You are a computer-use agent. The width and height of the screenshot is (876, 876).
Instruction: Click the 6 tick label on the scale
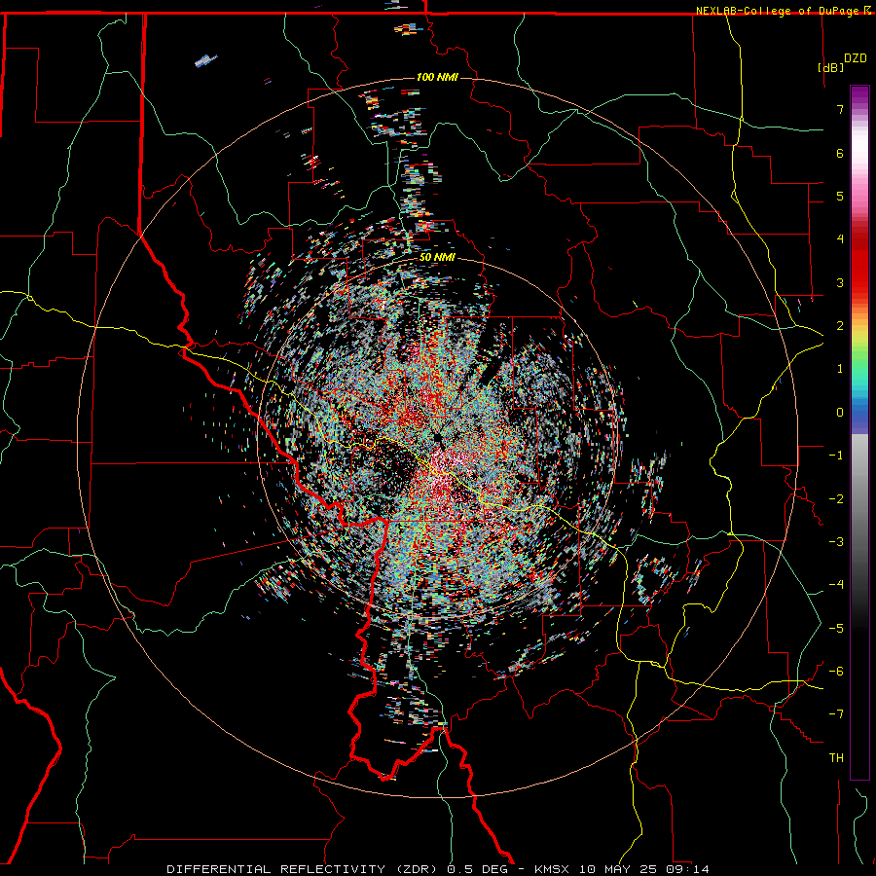click(x=840, y=153)
